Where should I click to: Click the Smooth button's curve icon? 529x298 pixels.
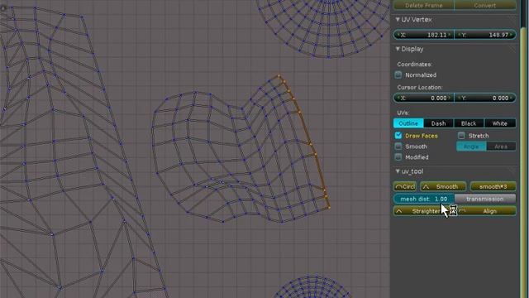click(x=426, y=186)
